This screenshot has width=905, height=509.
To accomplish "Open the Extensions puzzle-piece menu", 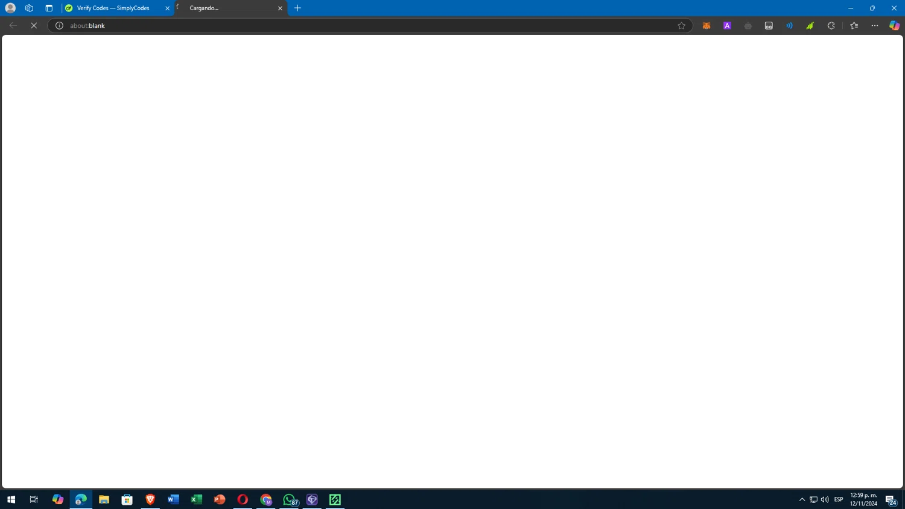I will click(831, 26).
